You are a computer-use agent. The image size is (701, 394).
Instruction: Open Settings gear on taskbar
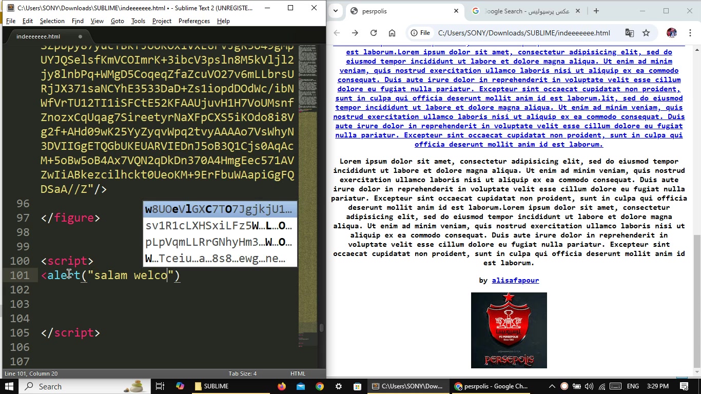pos(339,386)
